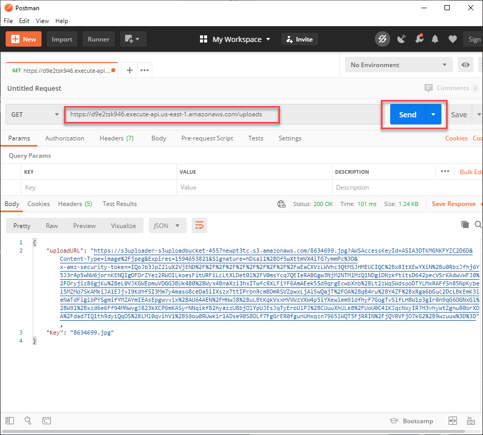Image resolution: width=483 pixels, height=435 pixels.
Task: Toggle the environment quick look eye
Action: tap(466, 65)
